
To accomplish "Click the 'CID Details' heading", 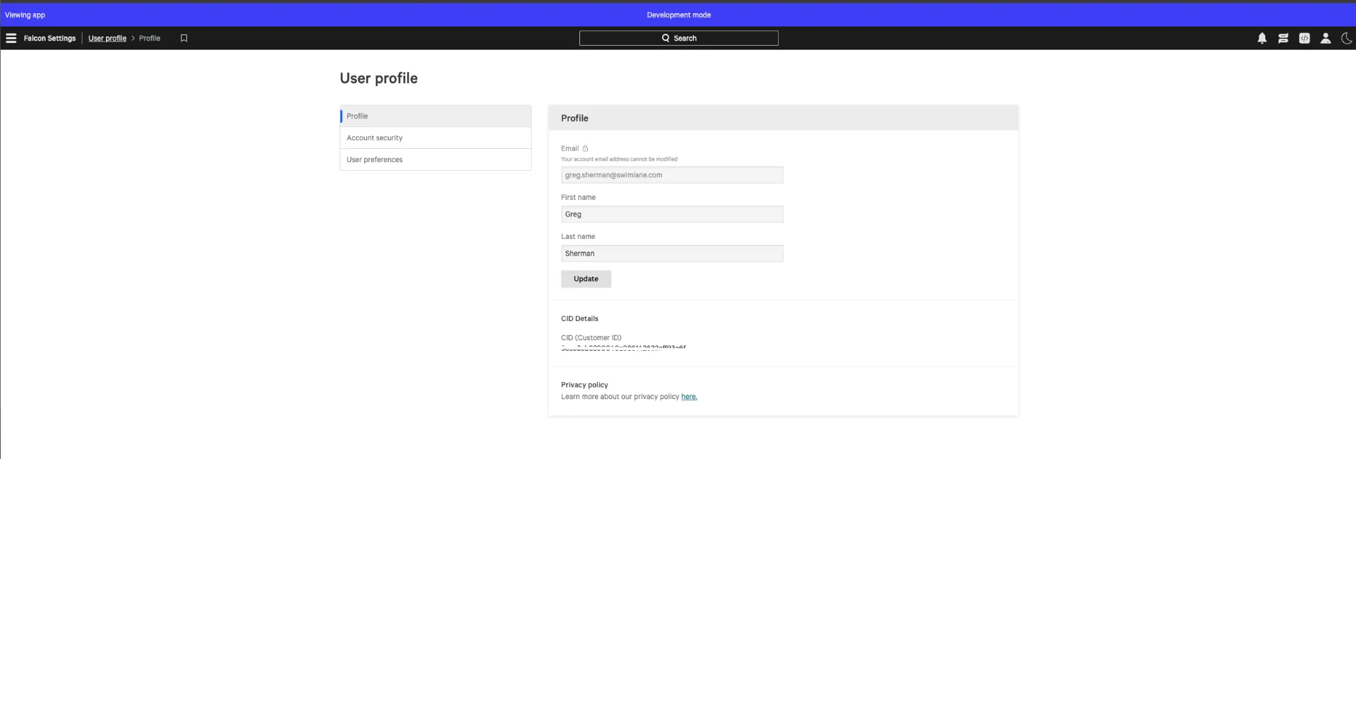I will point(579,318).
